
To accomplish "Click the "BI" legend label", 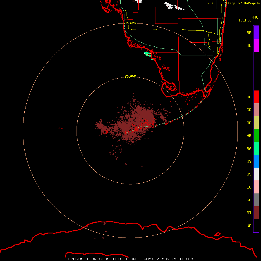I will point(249,213).
